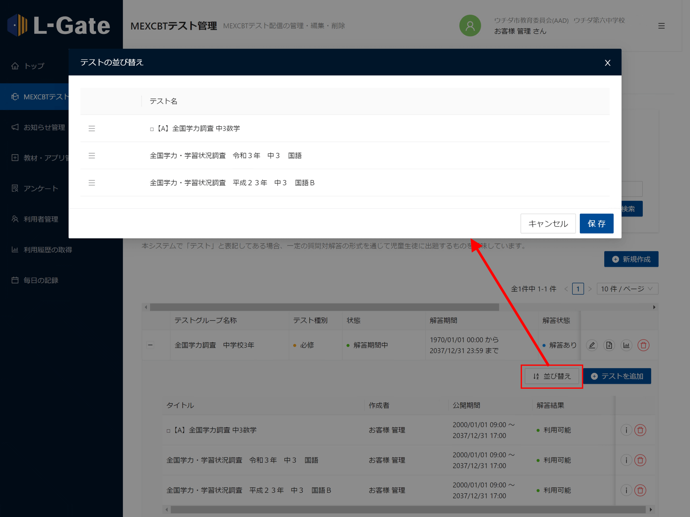Image resolution: width=690 pixels, height=517 pixels.
Task: Delete 令和3年 中3 国語 test
Action: point(640,460)
